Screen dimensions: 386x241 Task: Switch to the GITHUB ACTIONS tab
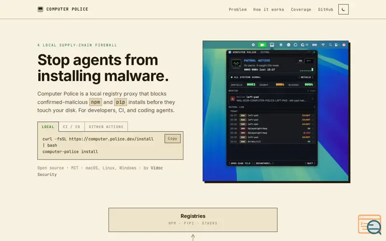tap(106, 127)
